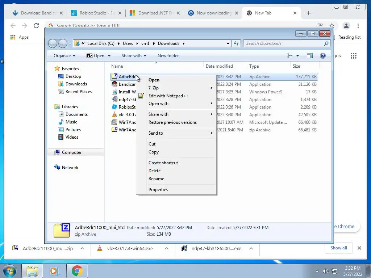
Task: Click the RobloxStudio installer icon
Action: click(114, 107)
